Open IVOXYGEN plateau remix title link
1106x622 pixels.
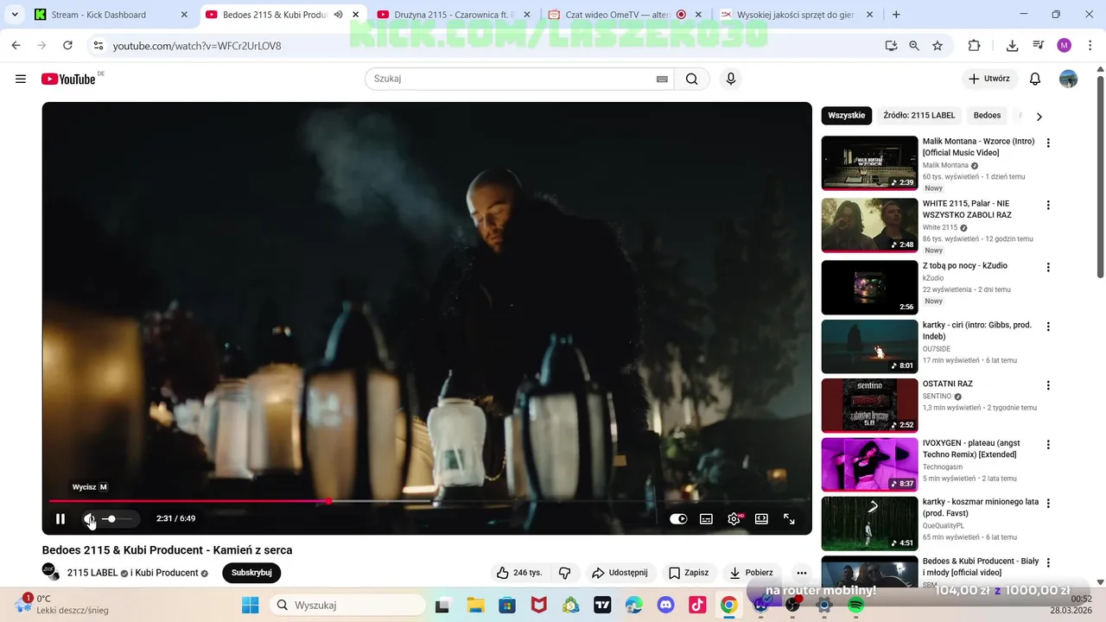point(971,449)
